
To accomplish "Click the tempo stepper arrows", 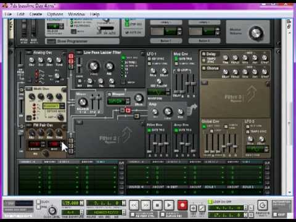I will (x=82, y=203).
